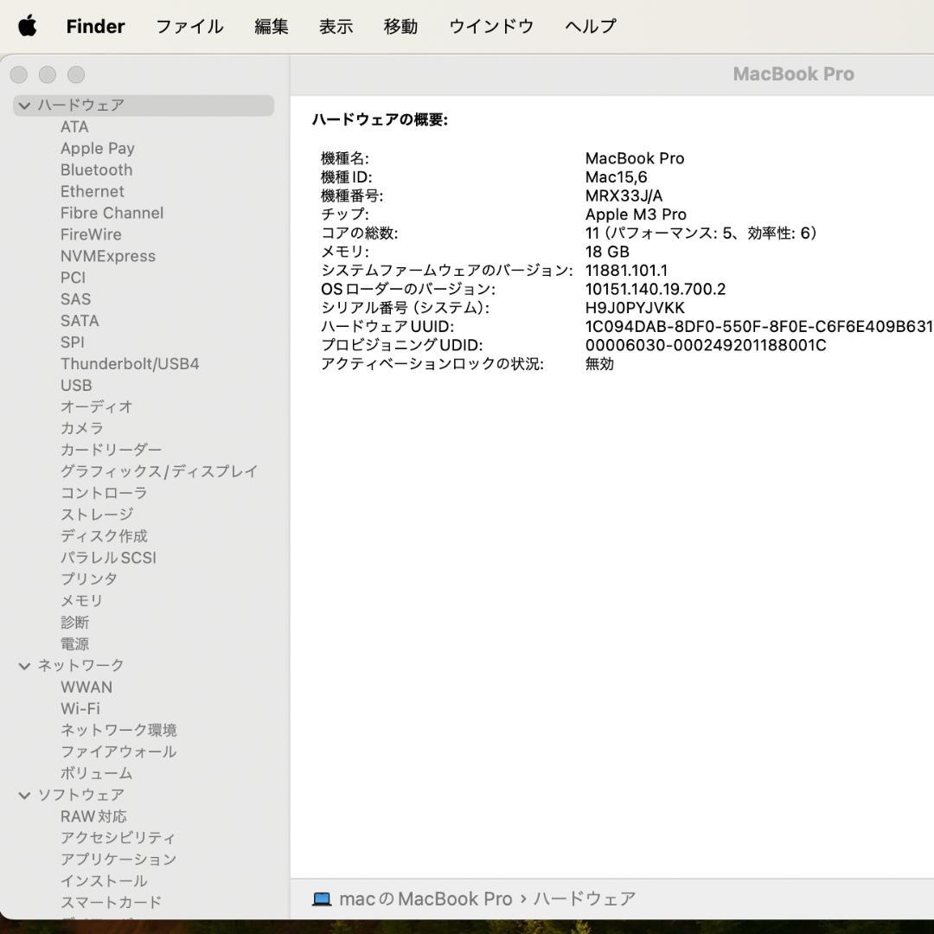Click the chip value Apple M3 Pro
Image resolution: width=934 pixels, height=934 pixels.
pyautogui.click(x=636, y=214)
